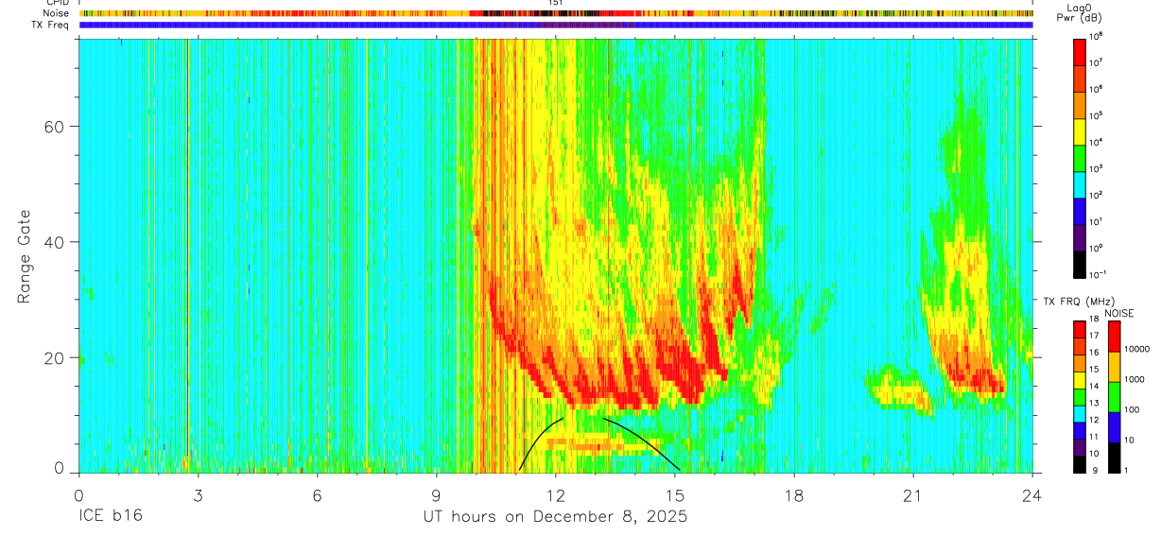1161x536 pixels.
Task: Click the 'Range Gate' y-axis label
Action: (x=25, y=255)
